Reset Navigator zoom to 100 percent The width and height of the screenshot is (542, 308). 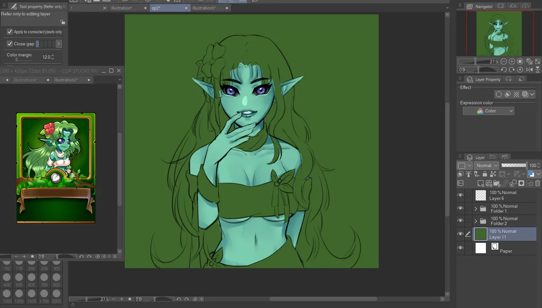tap(520, 62)
